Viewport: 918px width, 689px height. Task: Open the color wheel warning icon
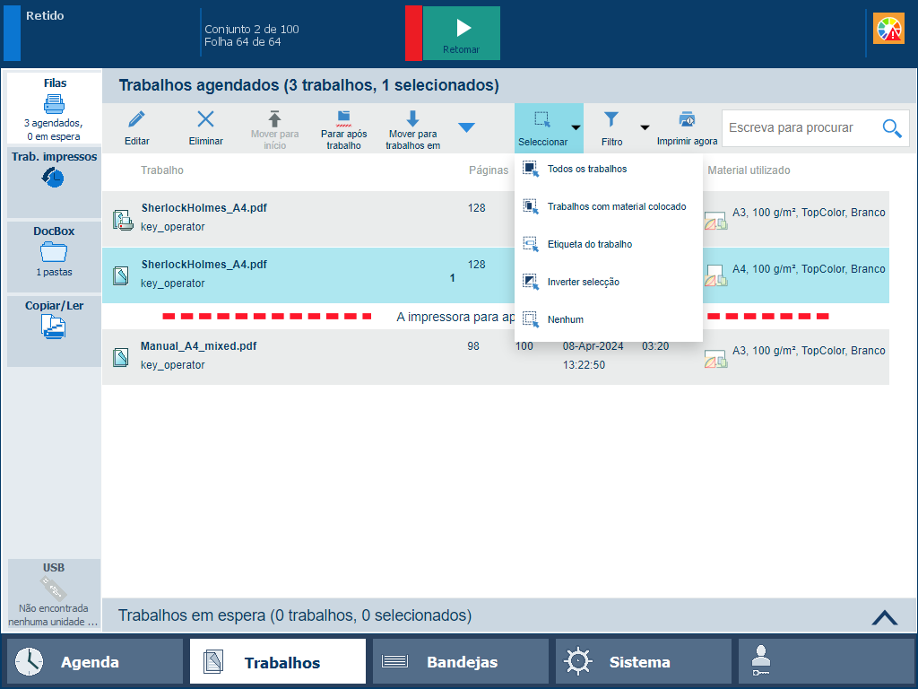pyautogui.click(x=889, y=30)
